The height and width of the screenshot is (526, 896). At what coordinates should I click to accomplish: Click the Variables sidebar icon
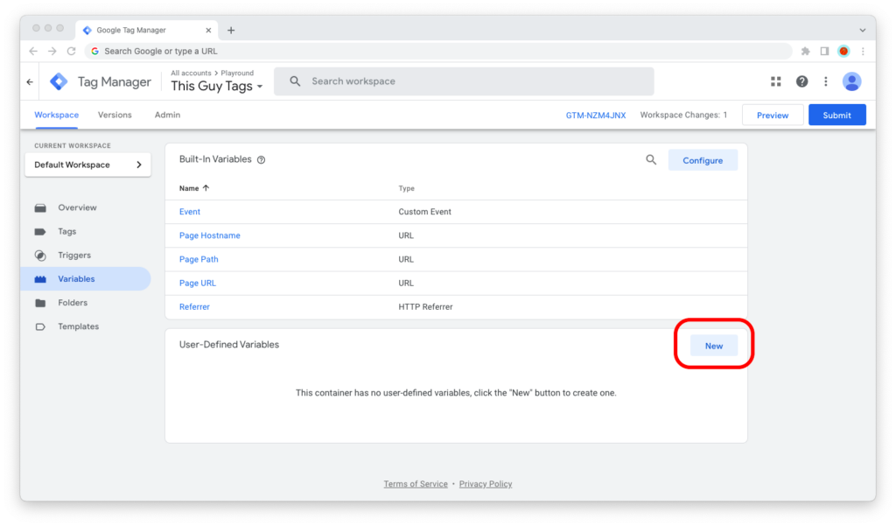point(40,279)
